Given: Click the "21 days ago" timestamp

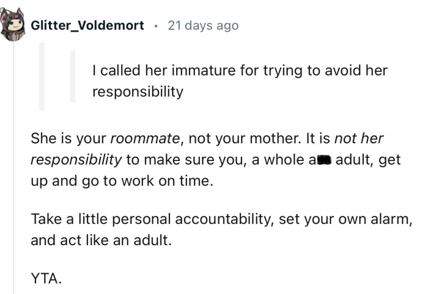Looking at the screenshot, I should 202,26.
